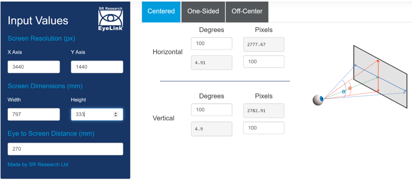412x181 pixels.
Task: Click the Vertical Degrees input field
Action: click(x=212, y=110)
